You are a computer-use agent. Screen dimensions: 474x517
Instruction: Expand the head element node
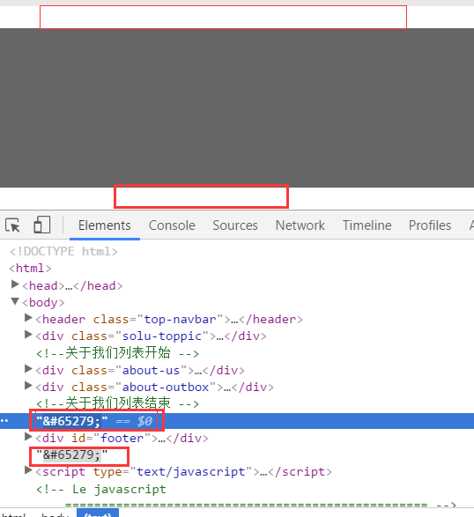(x=15, y=284)
